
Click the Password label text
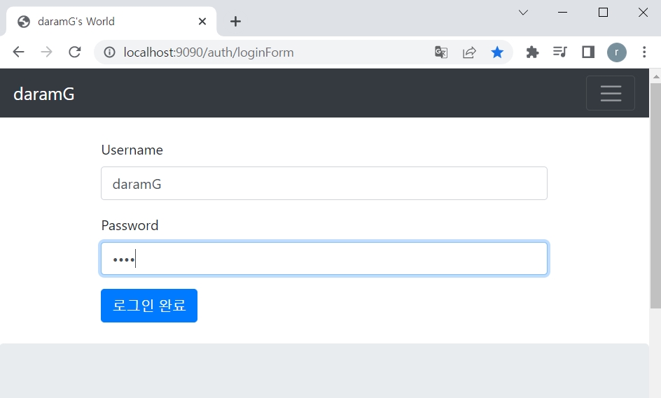click(x=130, y=226)
